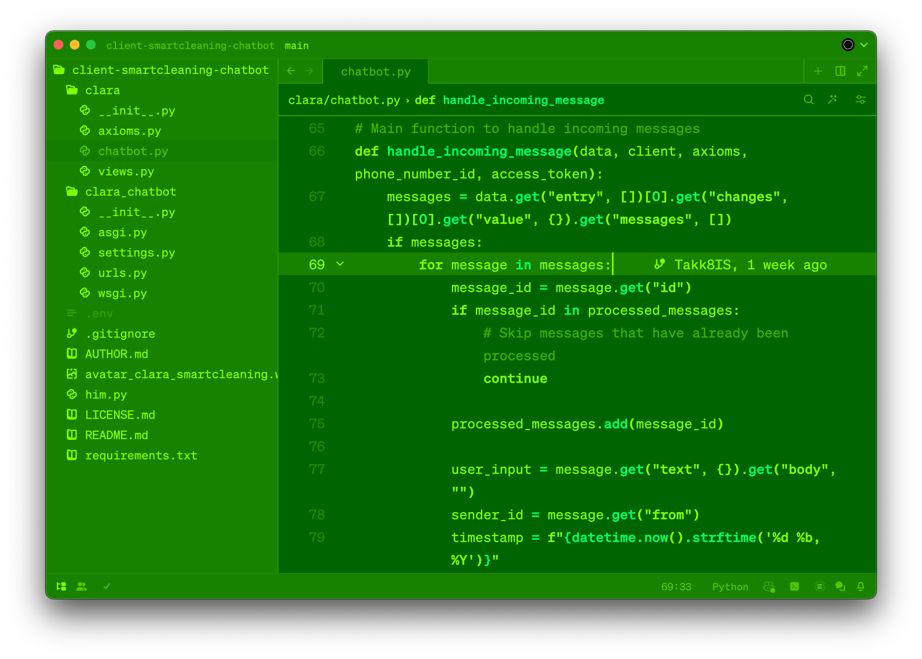Open avatar_clara_smartcleaning image file

[x=162, y=374]
